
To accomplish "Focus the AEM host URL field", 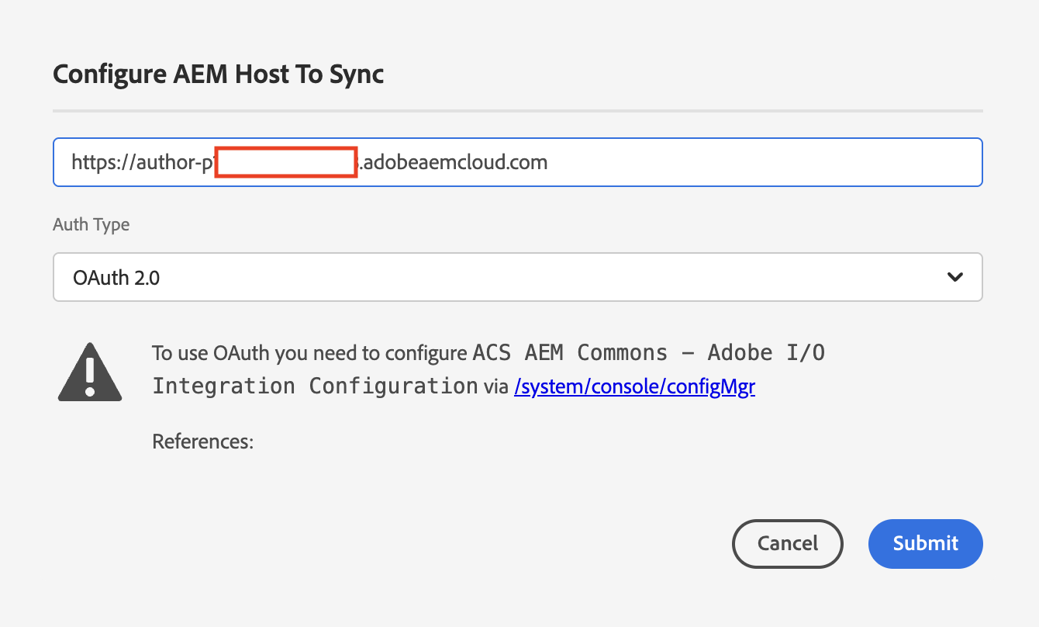I will coord(518,162).
